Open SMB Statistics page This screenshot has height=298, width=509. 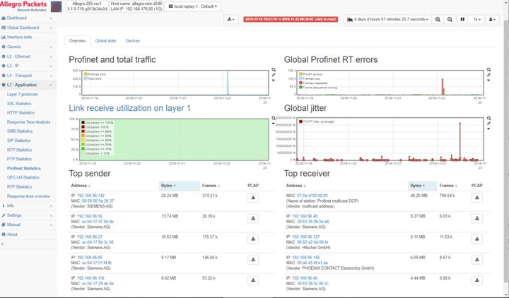pos(20,131)
